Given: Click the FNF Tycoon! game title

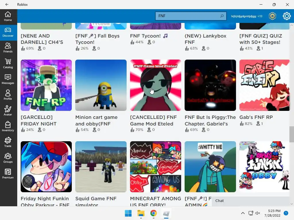Looking at the screenshot, I should 149,36.
